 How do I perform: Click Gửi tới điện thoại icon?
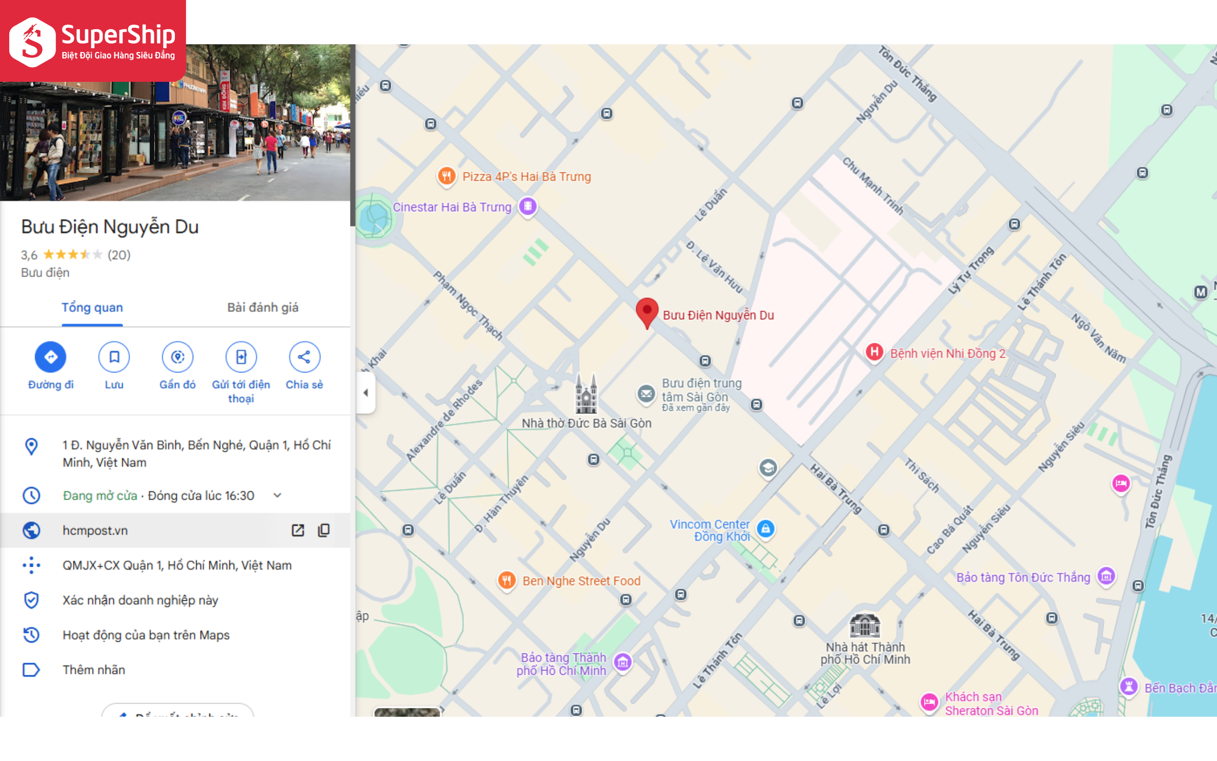coord(241,357)
